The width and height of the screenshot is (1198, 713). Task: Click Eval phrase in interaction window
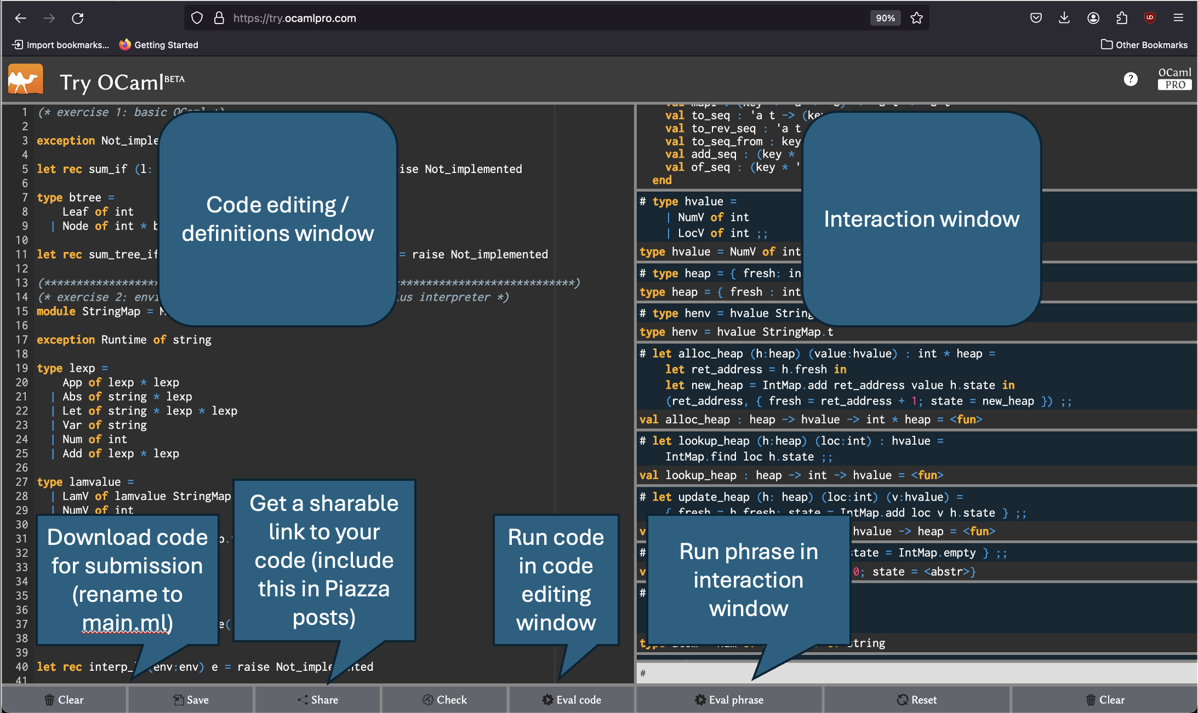[x=729, y=700]
